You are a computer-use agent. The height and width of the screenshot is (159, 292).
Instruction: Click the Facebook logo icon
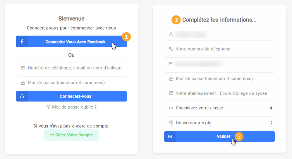(22, 42)
